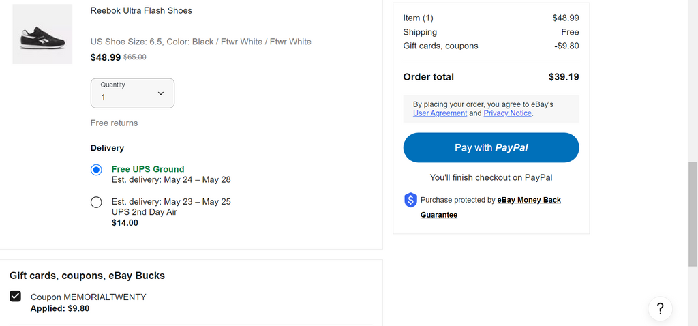
Task: Open the Quantity dropdown
Action: click(x=132, y=93)
